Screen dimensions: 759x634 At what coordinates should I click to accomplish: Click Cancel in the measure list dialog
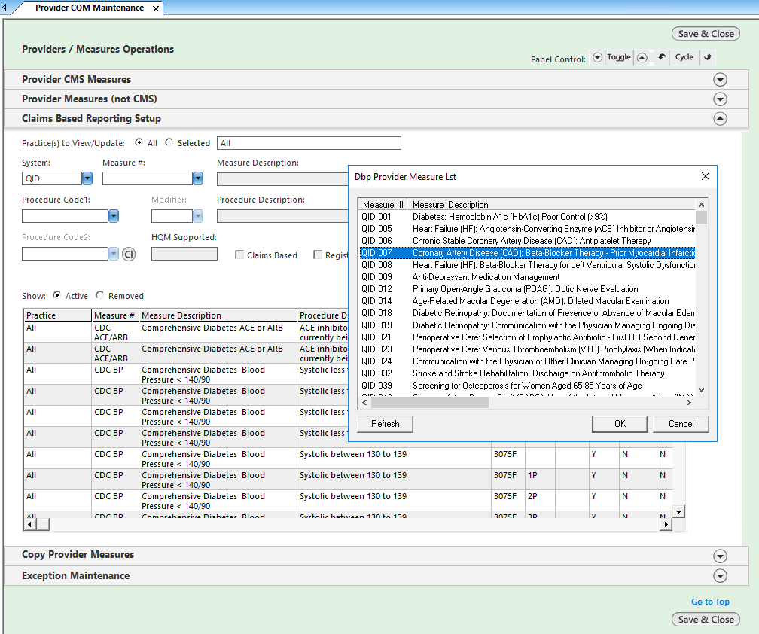[x=681, y=424]
